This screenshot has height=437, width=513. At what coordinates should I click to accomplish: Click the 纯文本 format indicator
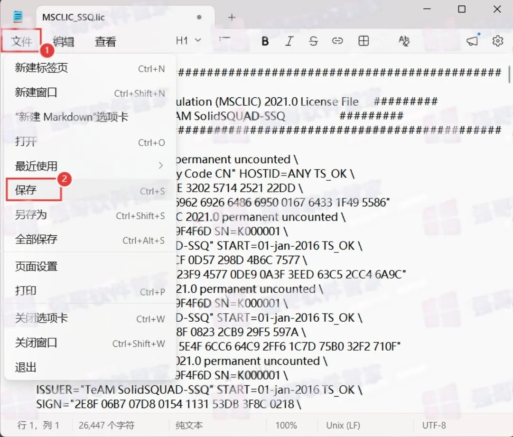click(189, 425)
